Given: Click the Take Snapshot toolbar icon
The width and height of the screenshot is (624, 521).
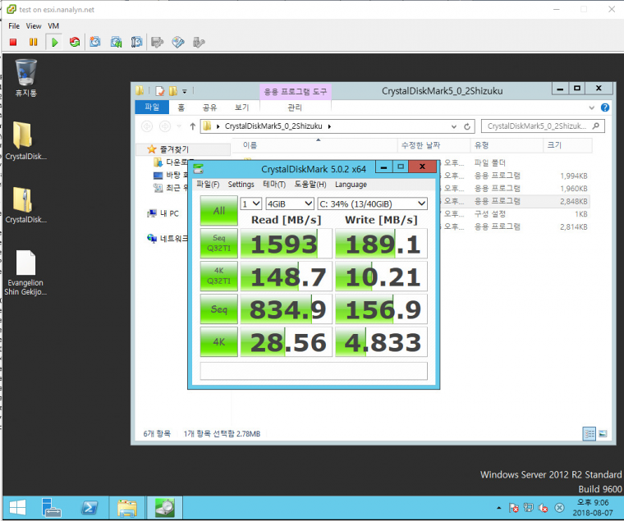Looking at the screenshot, I should (x=95, y=42).
